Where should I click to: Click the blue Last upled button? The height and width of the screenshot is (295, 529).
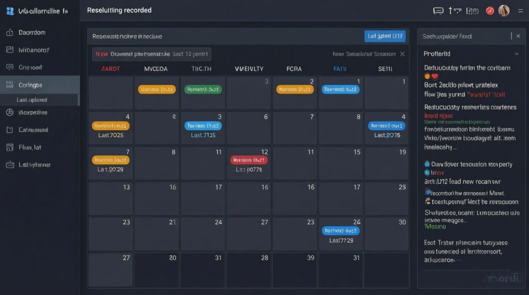click(385, 36)
